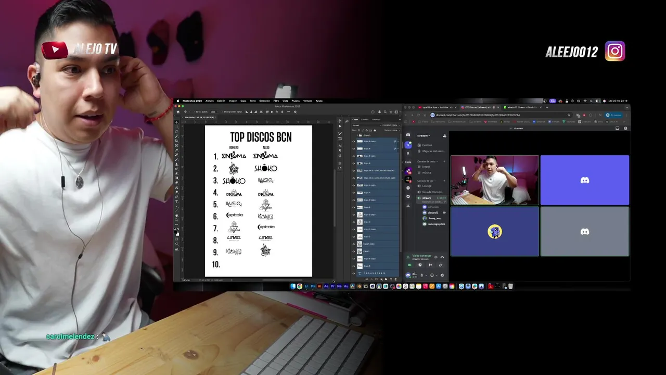666x375 pixels.
Task: Select the Brush tool
Action: pos(176,159)
